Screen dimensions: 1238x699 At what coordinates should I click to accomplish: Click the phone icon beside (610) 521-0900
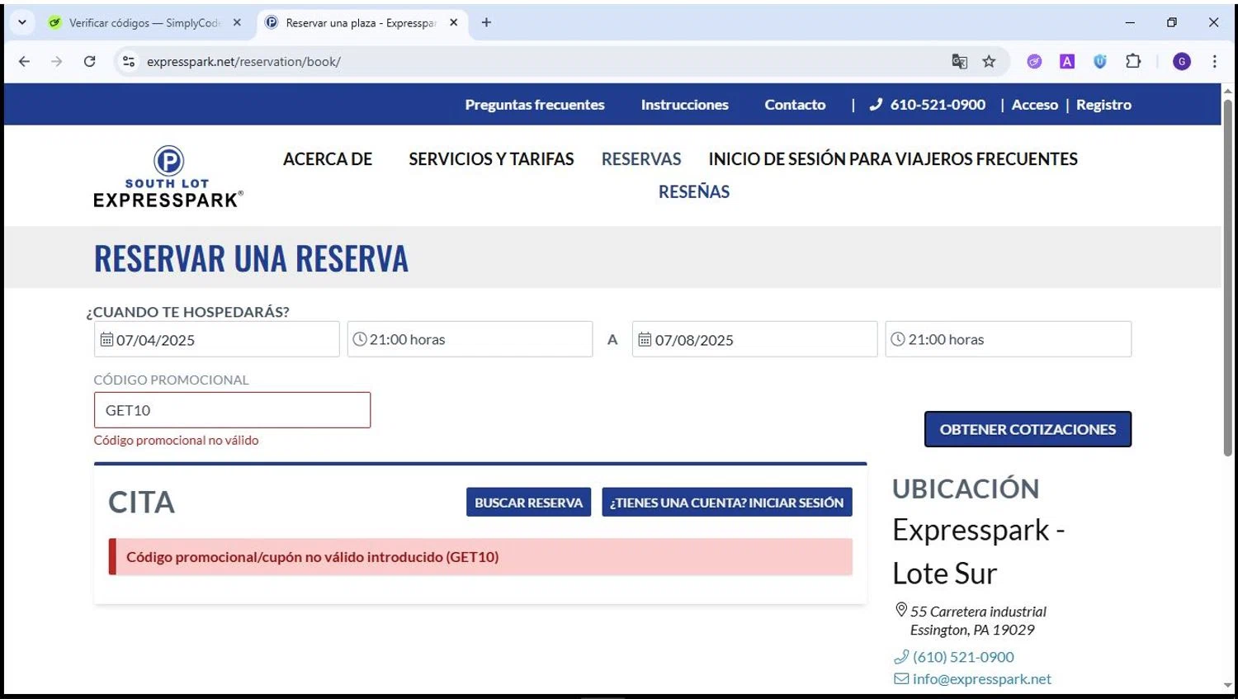(x=901, y=657)
